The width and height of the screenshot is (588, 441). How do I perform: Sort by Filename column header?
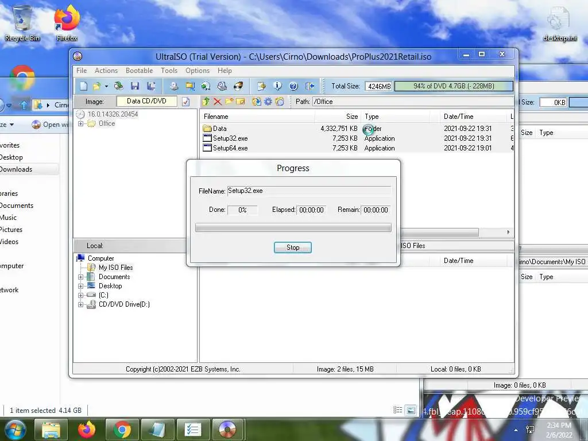click(257, 117)
